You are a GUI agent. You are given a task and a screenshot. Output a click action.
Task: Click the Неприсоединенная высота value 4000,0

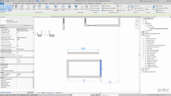click(25, 39)
